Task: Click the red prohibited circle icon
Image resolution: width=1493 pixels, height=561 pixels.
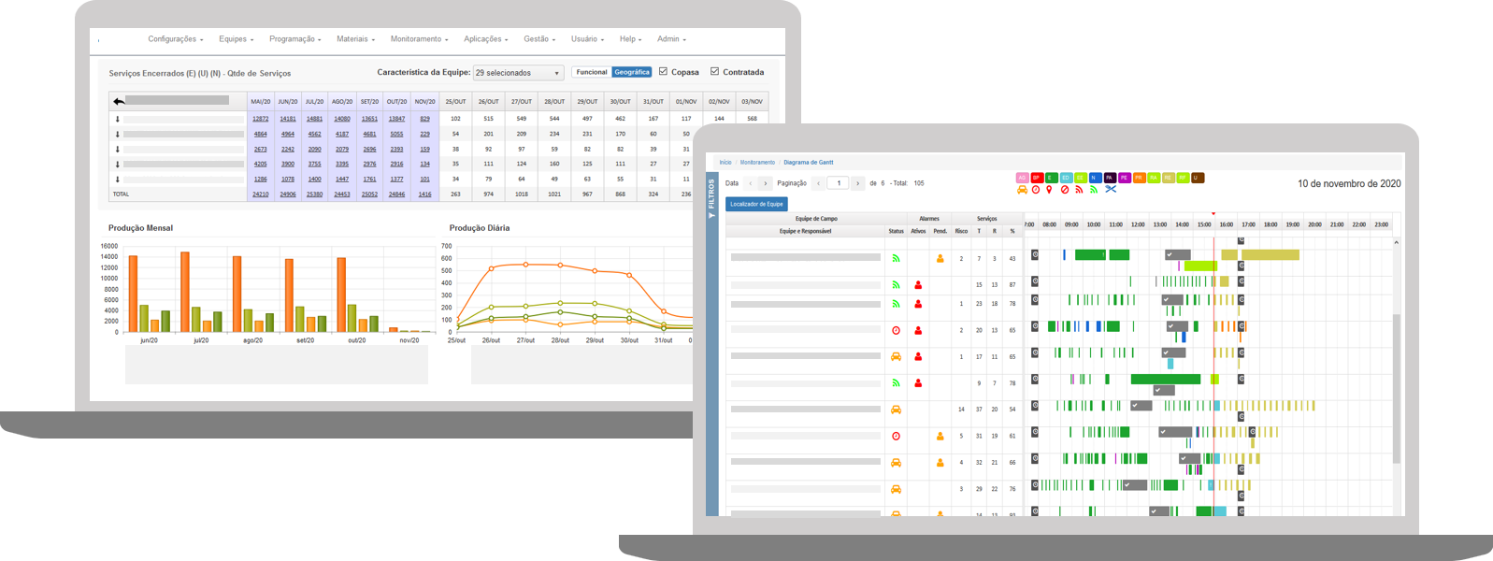Action: pos(1065,190)
